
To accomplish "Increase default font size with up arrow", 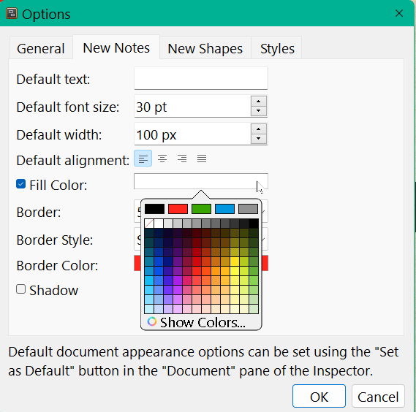I will tap(258, 102).
